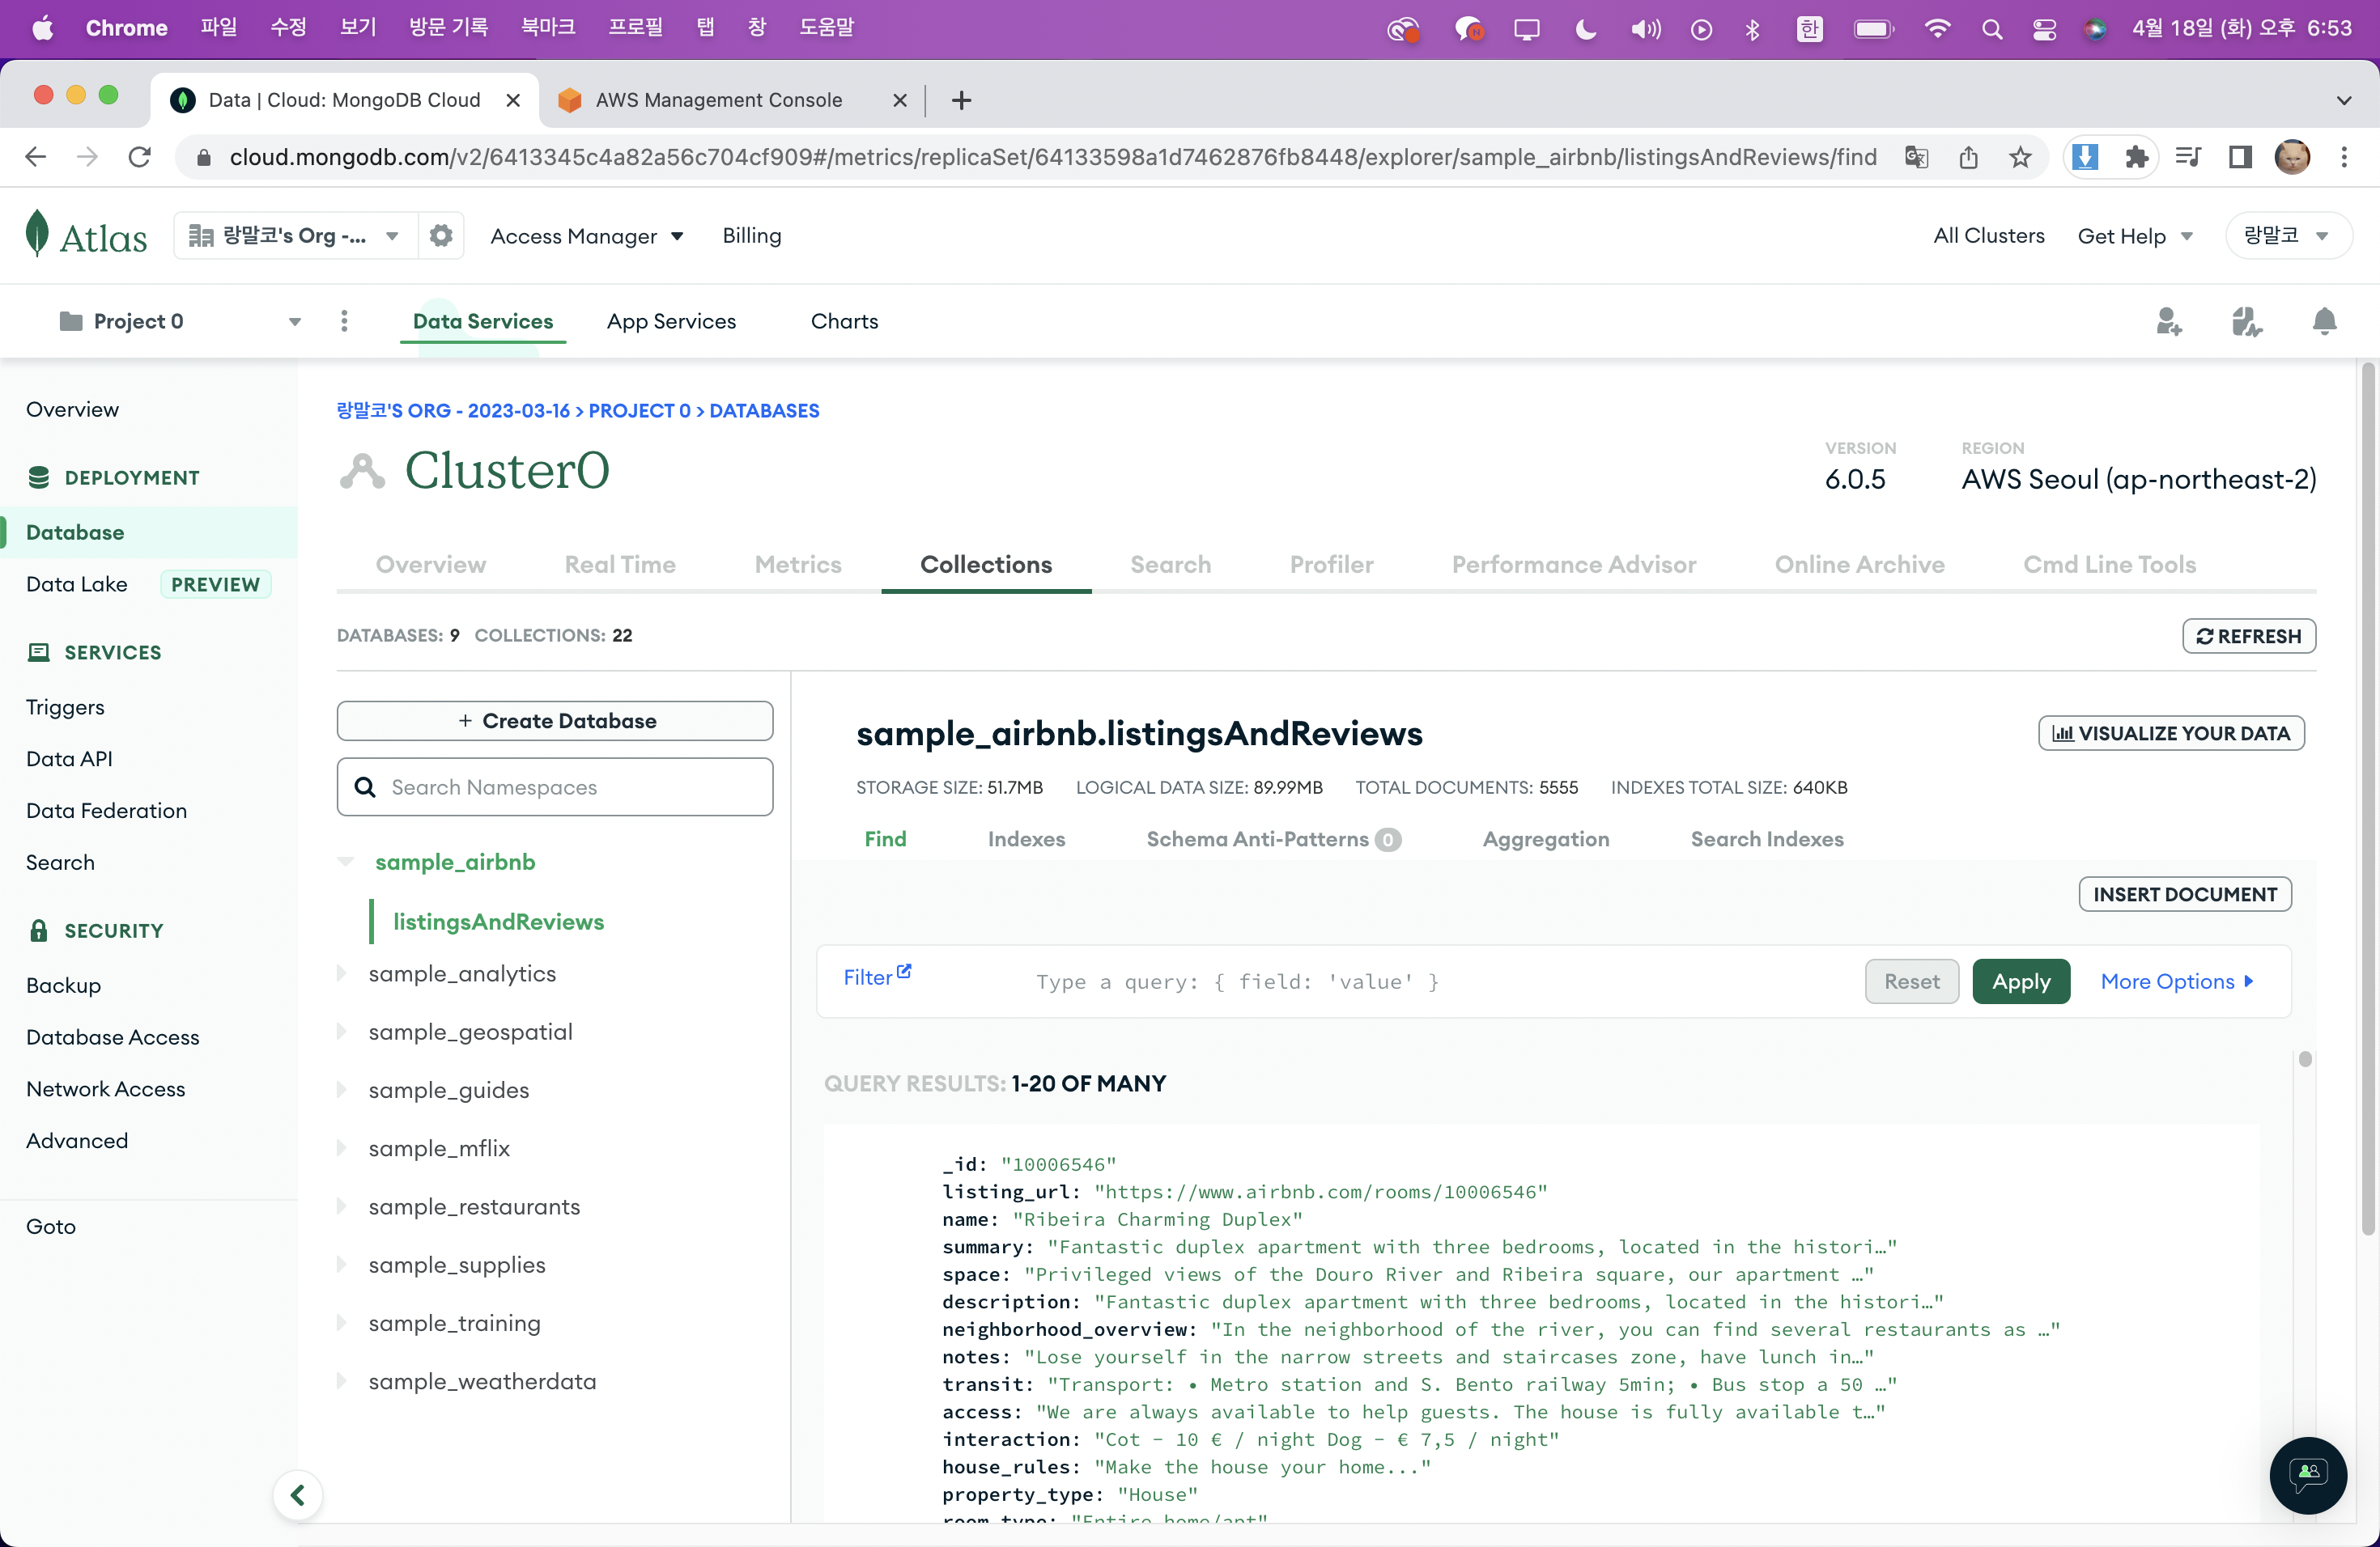This screenshot has height=1547, width=2380.
Task: Expand sample_training database
Action: click(x=341, y=1323)
